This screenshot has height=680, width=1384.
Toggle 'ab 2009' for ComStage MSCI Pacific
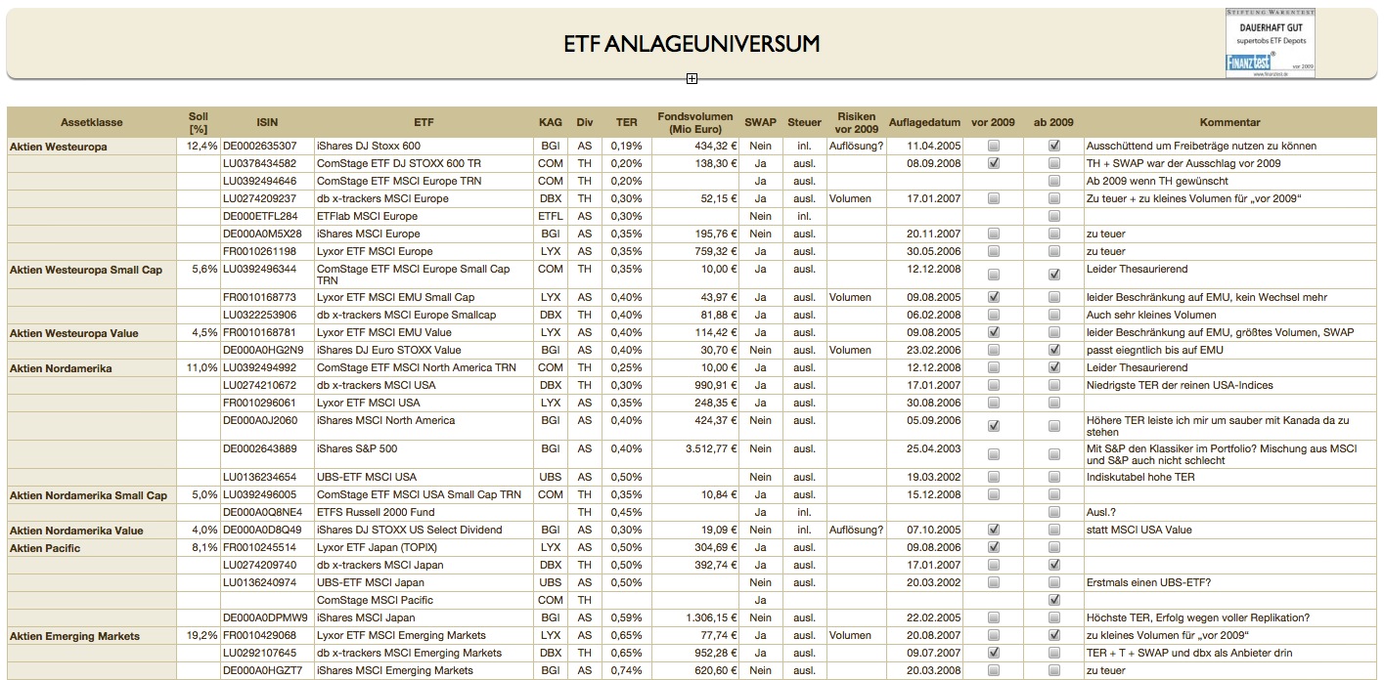pos(1054,600)
